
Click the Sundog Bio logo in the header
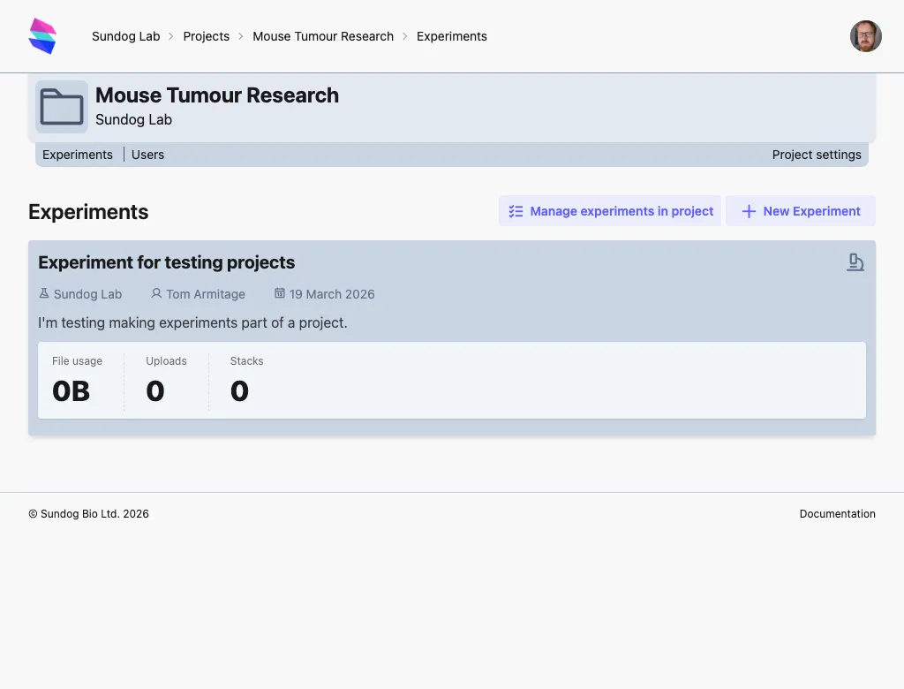[42, 35]
